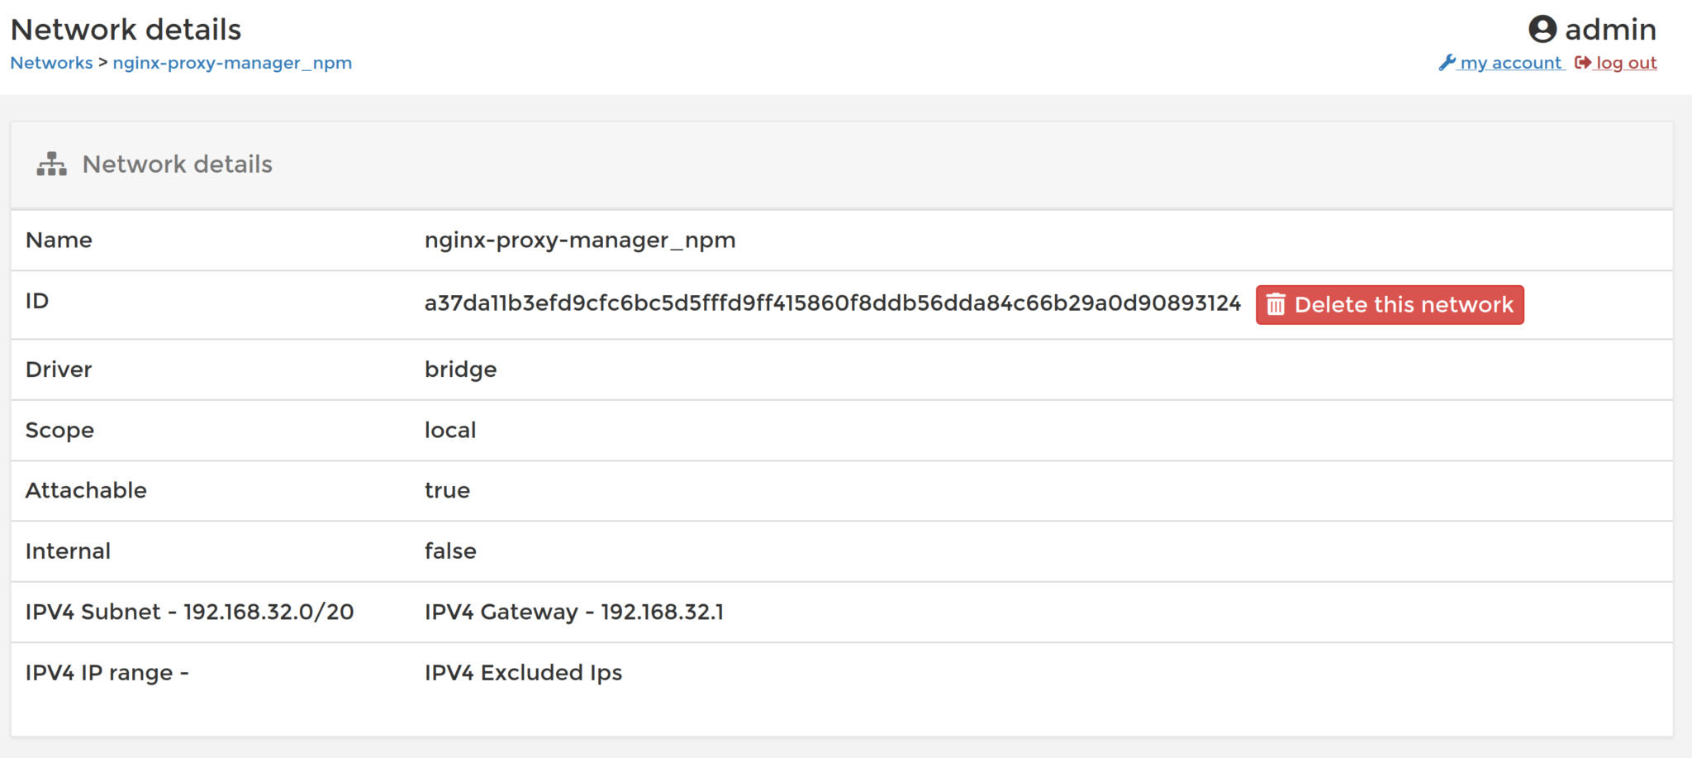Click the Driver value bridge
Screen dimensions: 1692x758
pos(460,369)
